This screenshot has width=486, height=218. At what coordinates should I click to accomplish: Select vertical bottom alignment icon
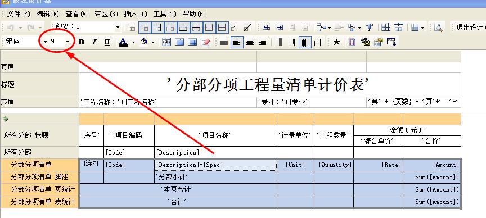318,42
